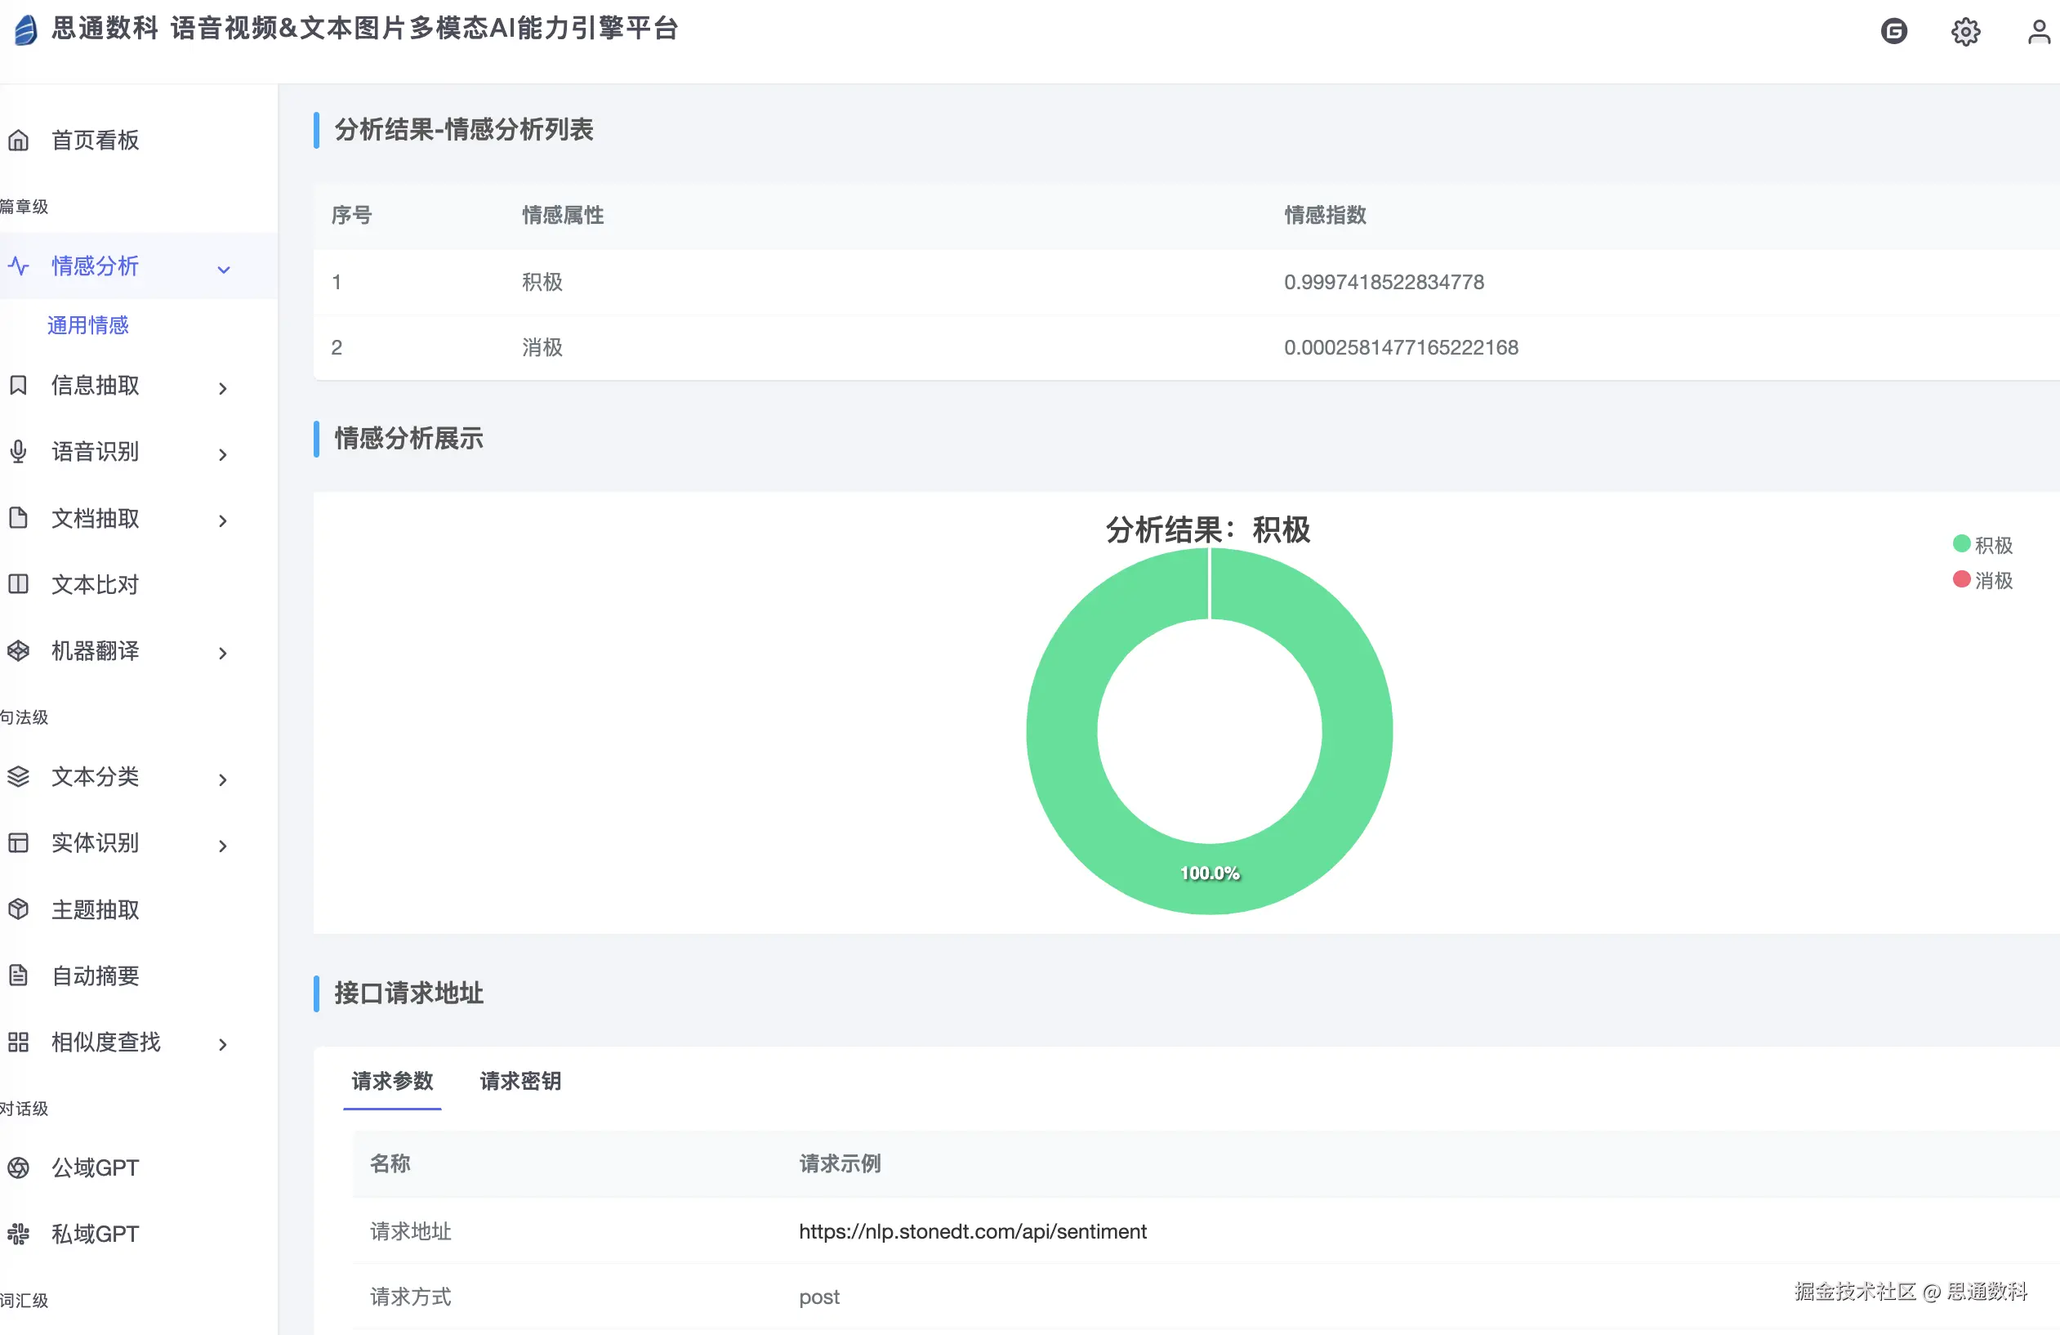The width and height of the screenshot is (2060, 1335).
Task: Click the 私域GPT sidebar icon
Action: pyautogui.click(x=18, y=1234)
